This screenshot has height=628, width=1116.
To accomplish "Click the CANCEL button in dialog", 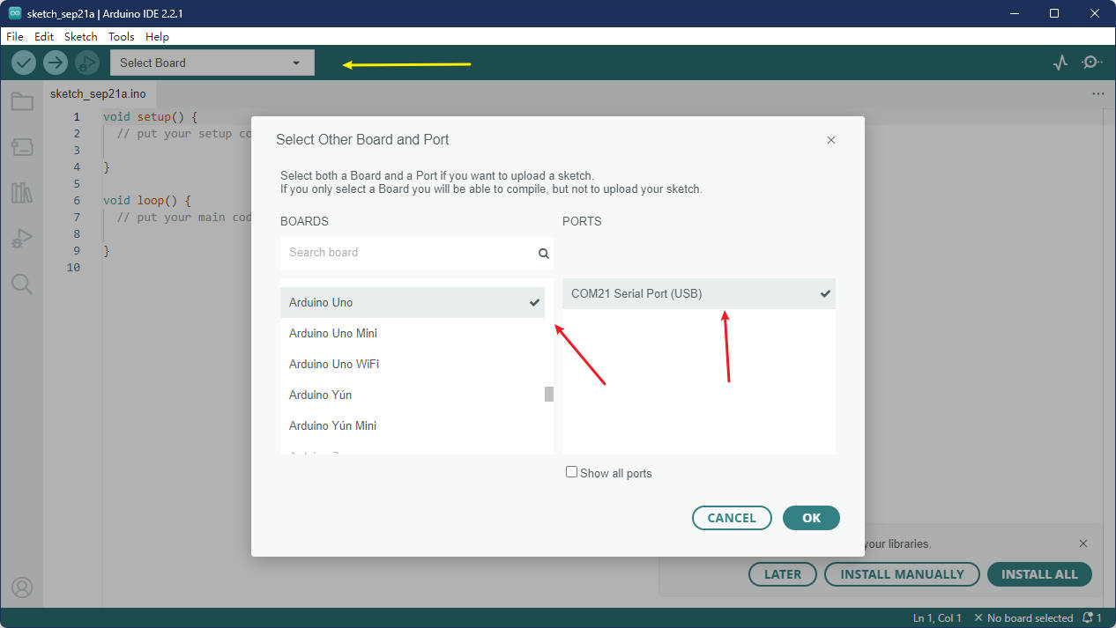I will tap(732, 518).
